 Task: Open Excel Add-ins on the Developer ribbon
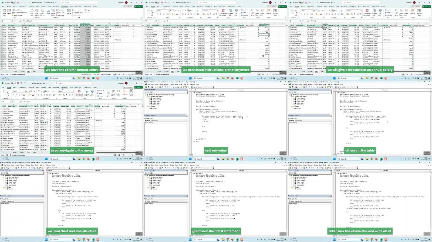[x=37, y=12]
